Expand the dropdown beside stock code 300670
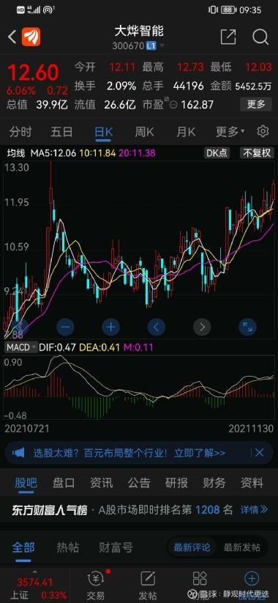Screen dimensions: 278x603 point(162,45)
